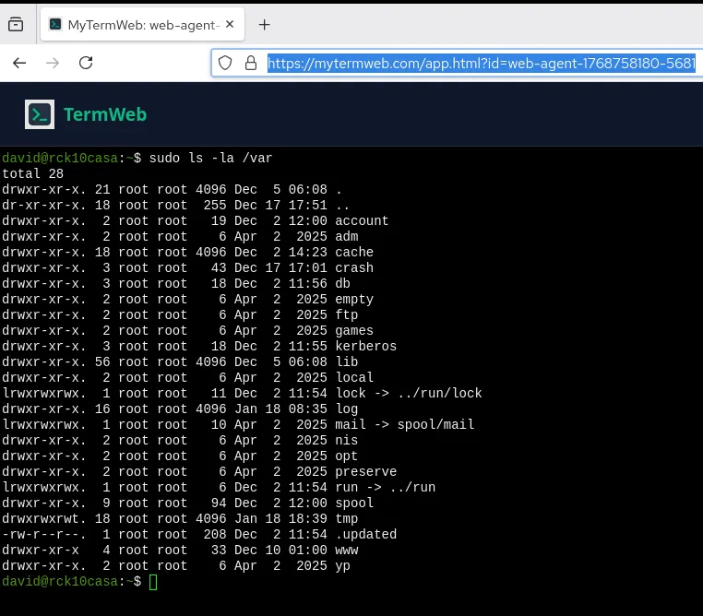Click the 'dr-xr-xr-x.' permissions of parent directory

[x=43, y=206]
